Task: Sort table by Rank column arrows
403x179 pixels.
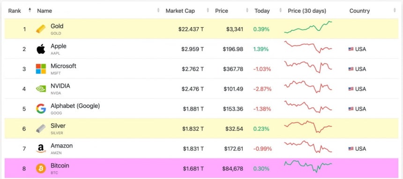Action: (30, 10)
